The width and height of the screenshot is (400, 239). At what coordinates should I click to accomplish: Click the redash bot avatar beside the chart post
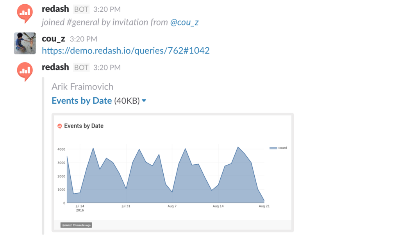tap(25, 72)
